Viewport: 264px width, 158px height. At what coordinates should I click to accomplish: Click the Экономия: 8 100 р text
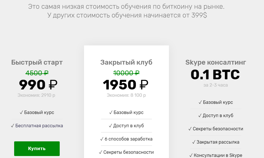[x=126, y=95]
